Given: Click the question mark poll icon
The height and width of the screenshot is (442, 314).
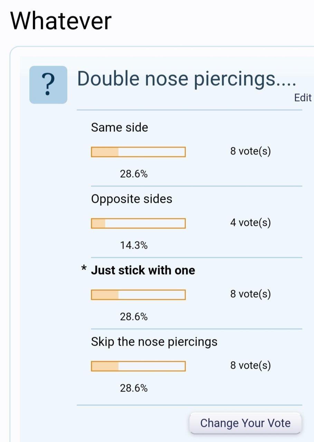Looking at the screenshot, I should [48, 85].
